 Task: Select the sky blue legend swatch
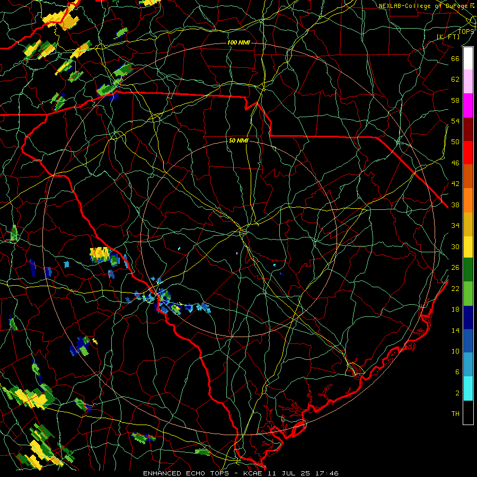468,365
